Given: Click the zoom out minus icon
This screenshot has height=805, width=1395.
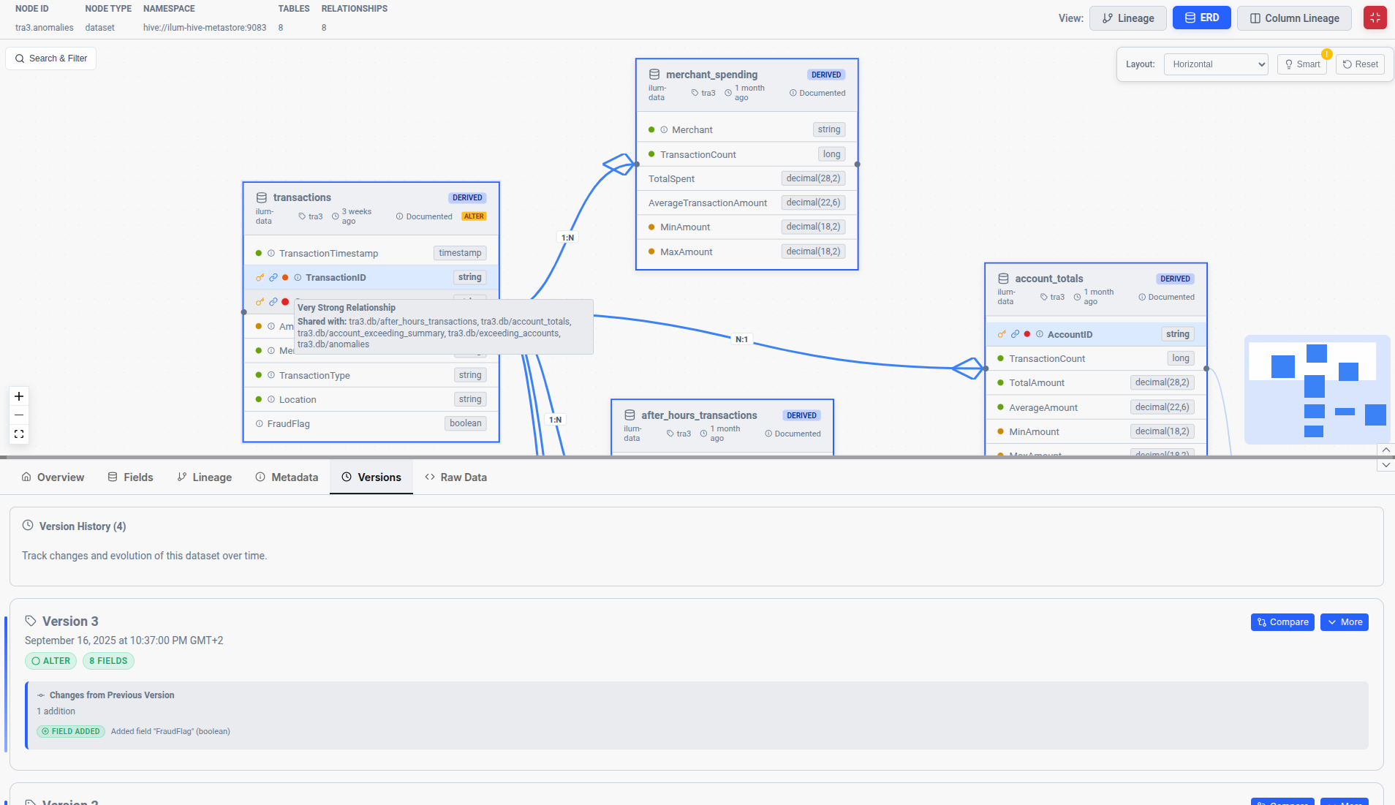Looking at the screenshot, I should [19, 415].
